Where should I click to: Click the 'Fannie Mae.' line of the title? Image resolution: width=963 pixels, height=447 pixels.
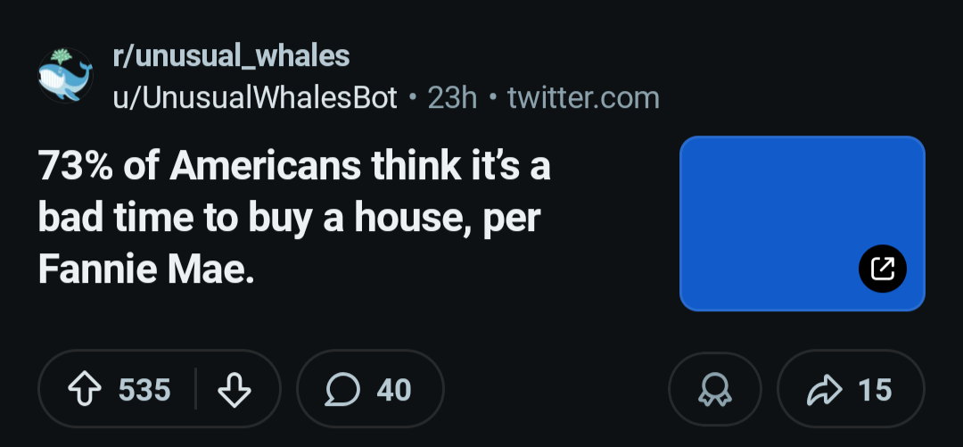coord(146,269)
